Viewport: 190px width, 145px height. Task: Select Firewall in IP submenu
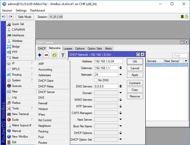pos(53,103)
